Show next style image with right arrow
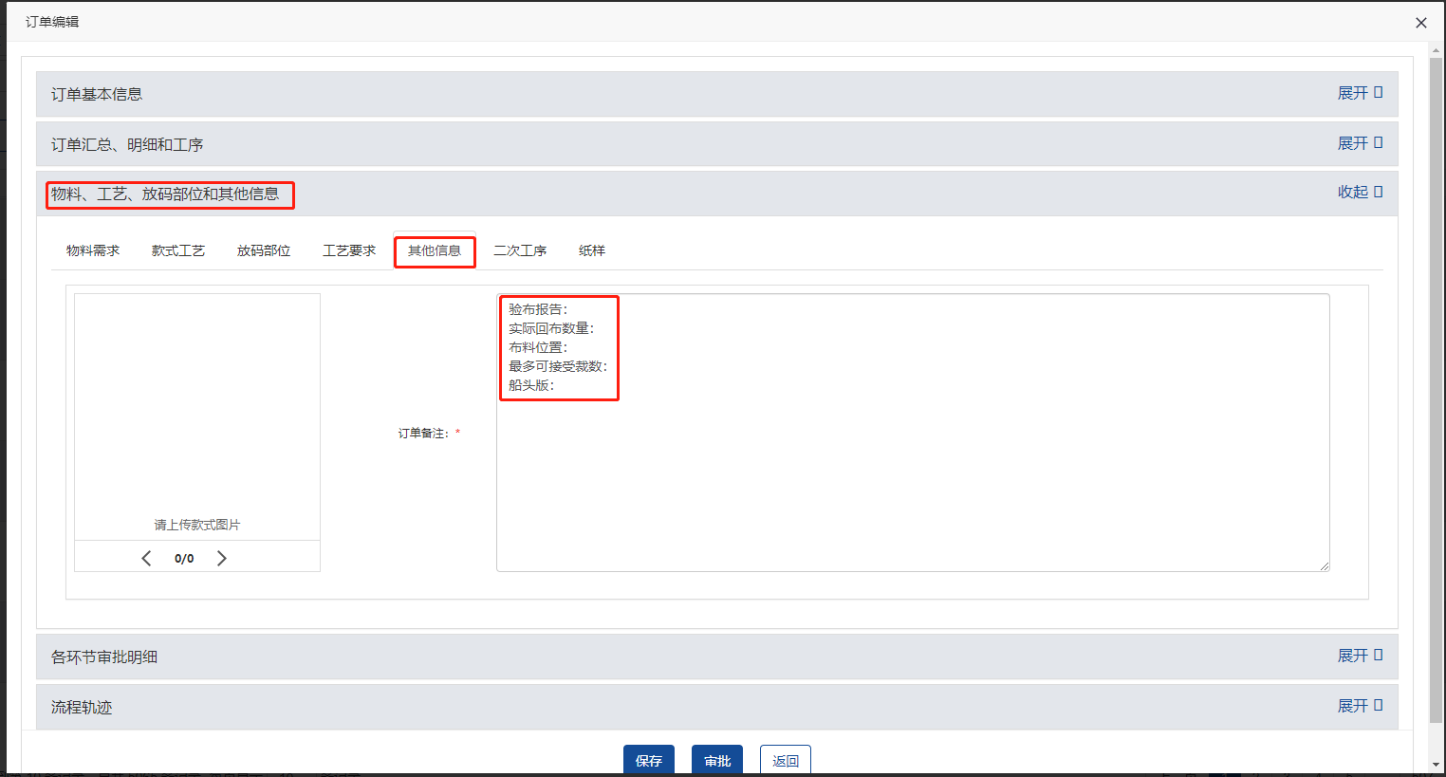Screen dimensions: 1446x777 click(x=222, y=558)
